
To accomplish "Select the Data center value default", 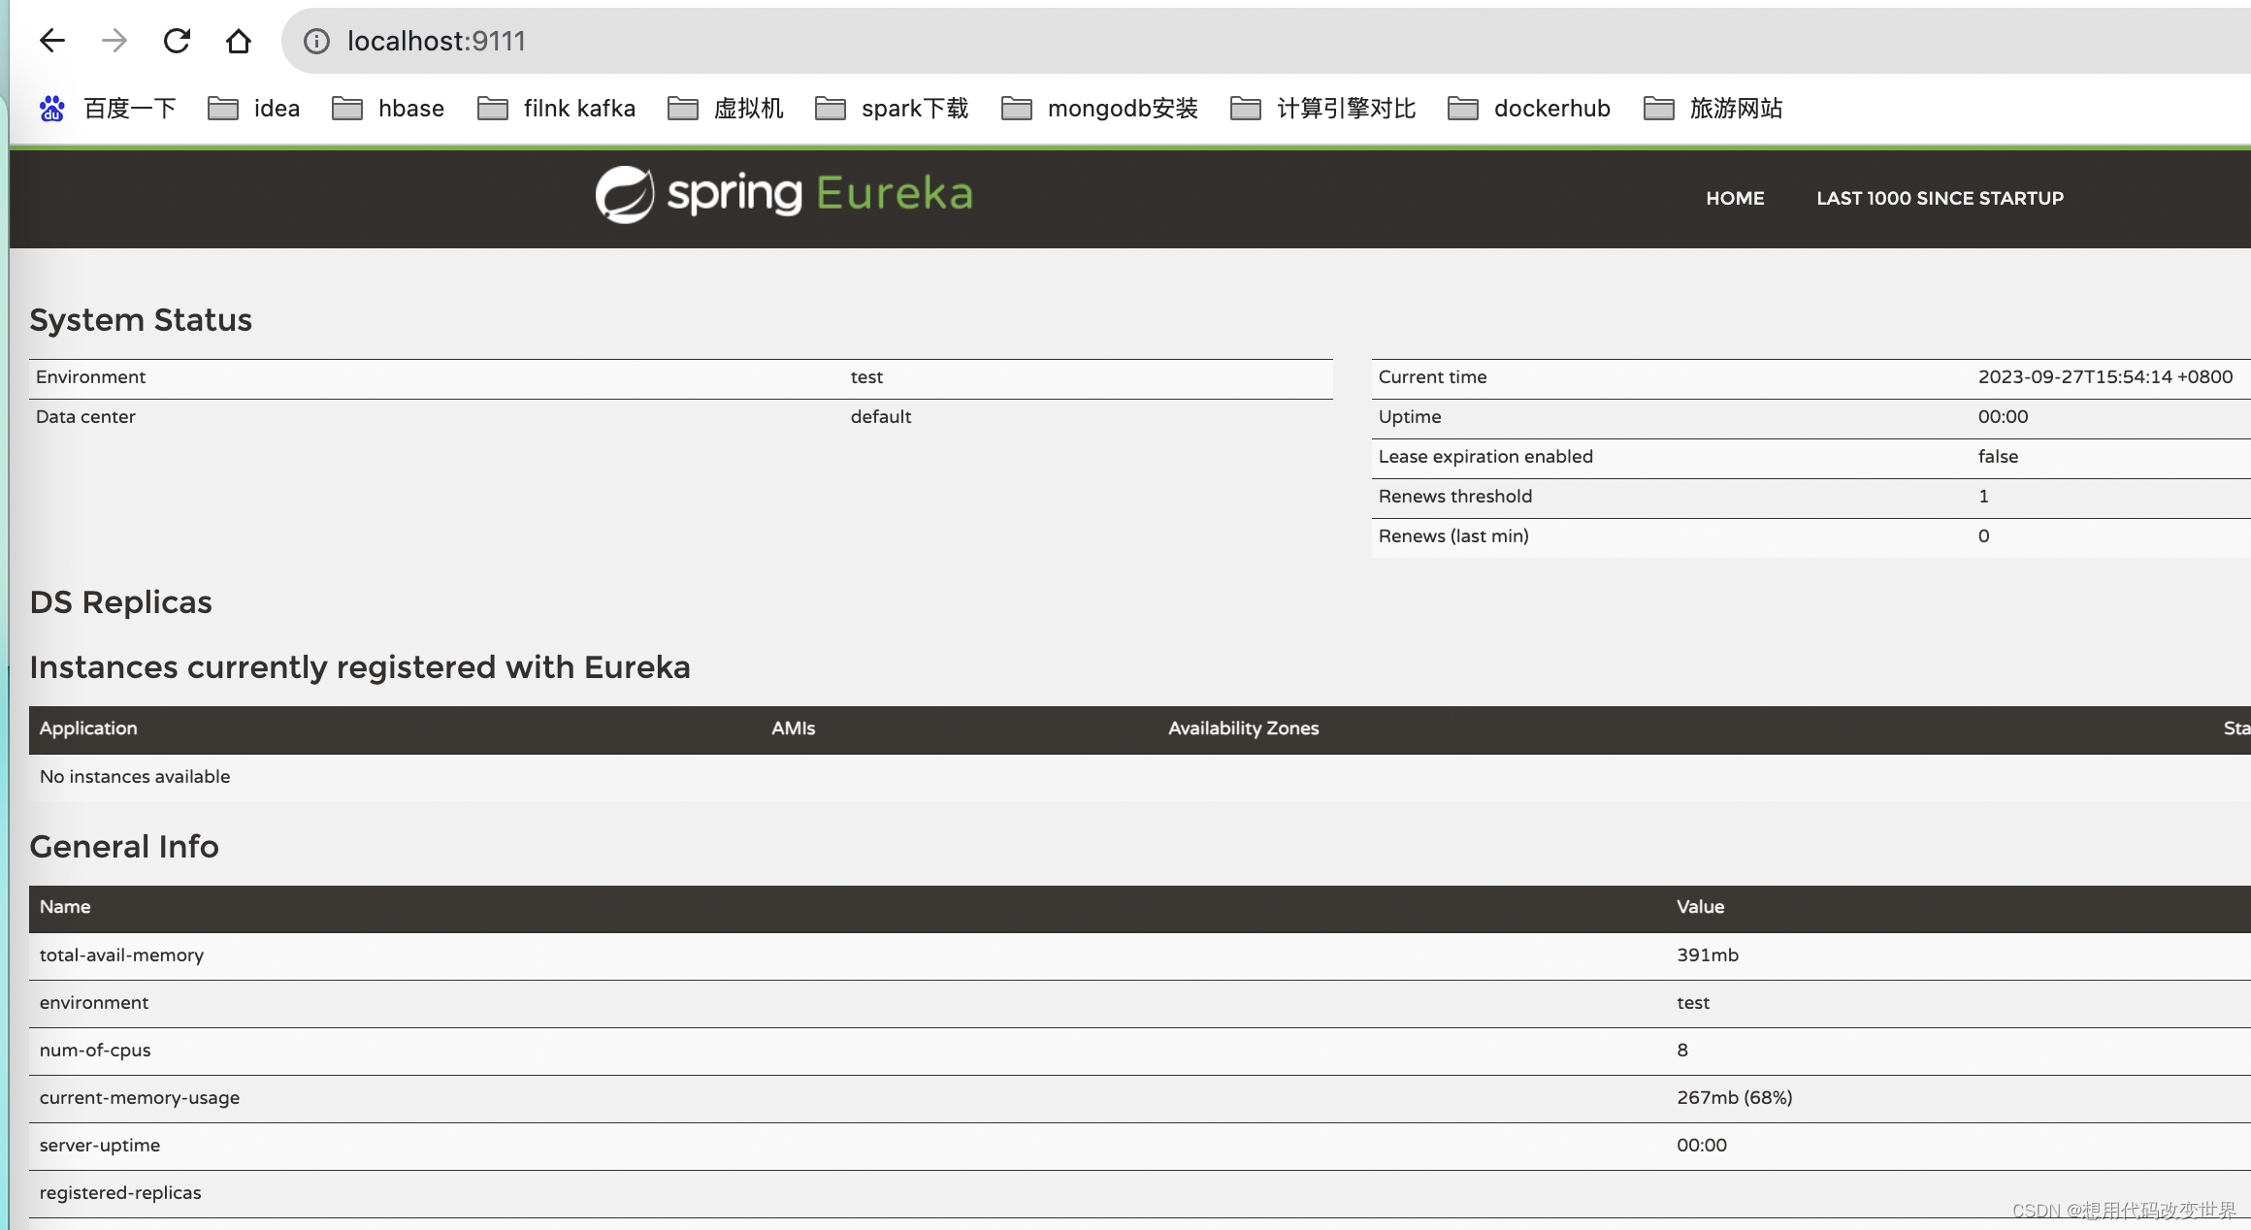I will tap(881, 416).
